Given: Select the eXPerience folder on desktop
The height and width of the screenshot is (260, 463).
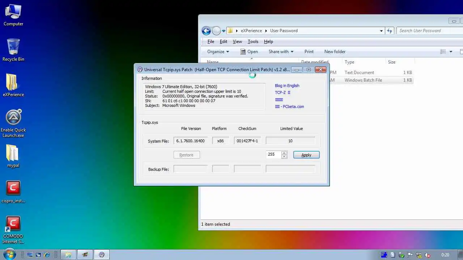Looking at the screenshot, I should [13, 86].
